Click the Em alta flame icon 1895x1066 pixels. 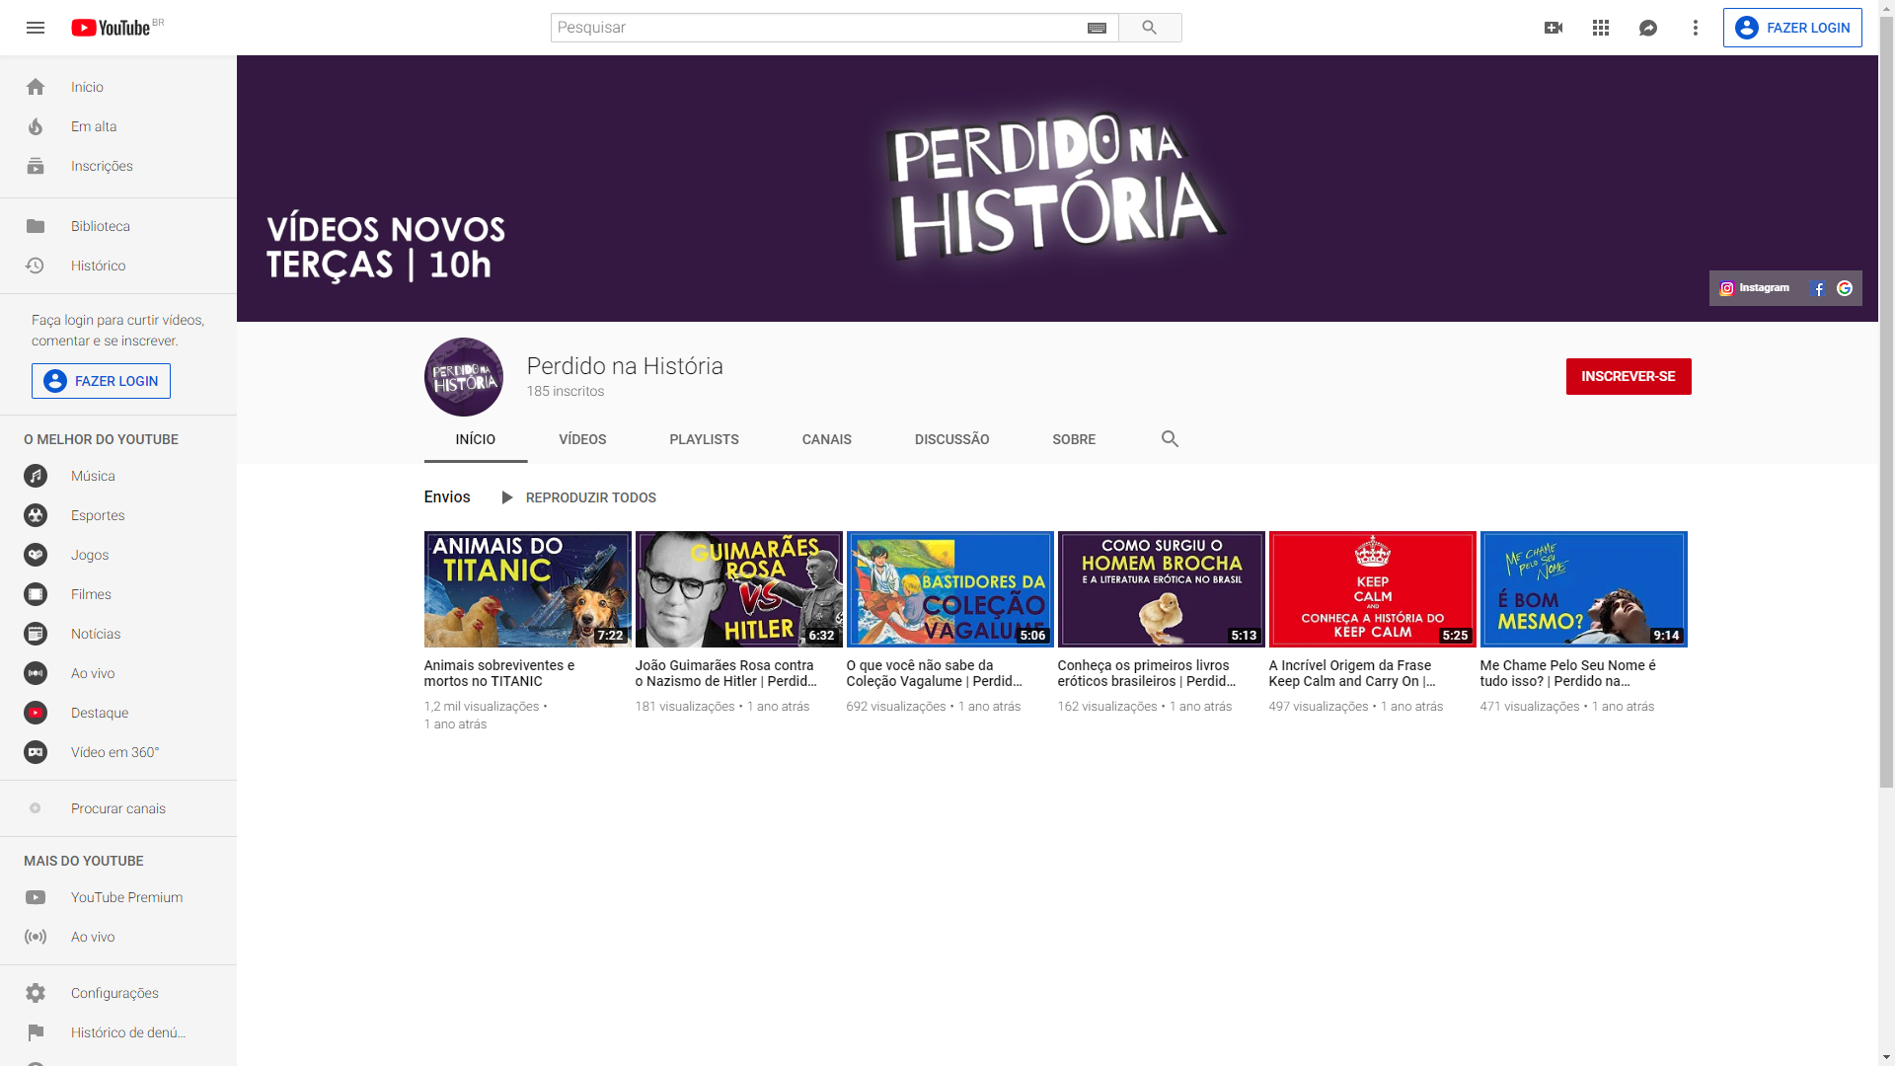pos(36,126)
